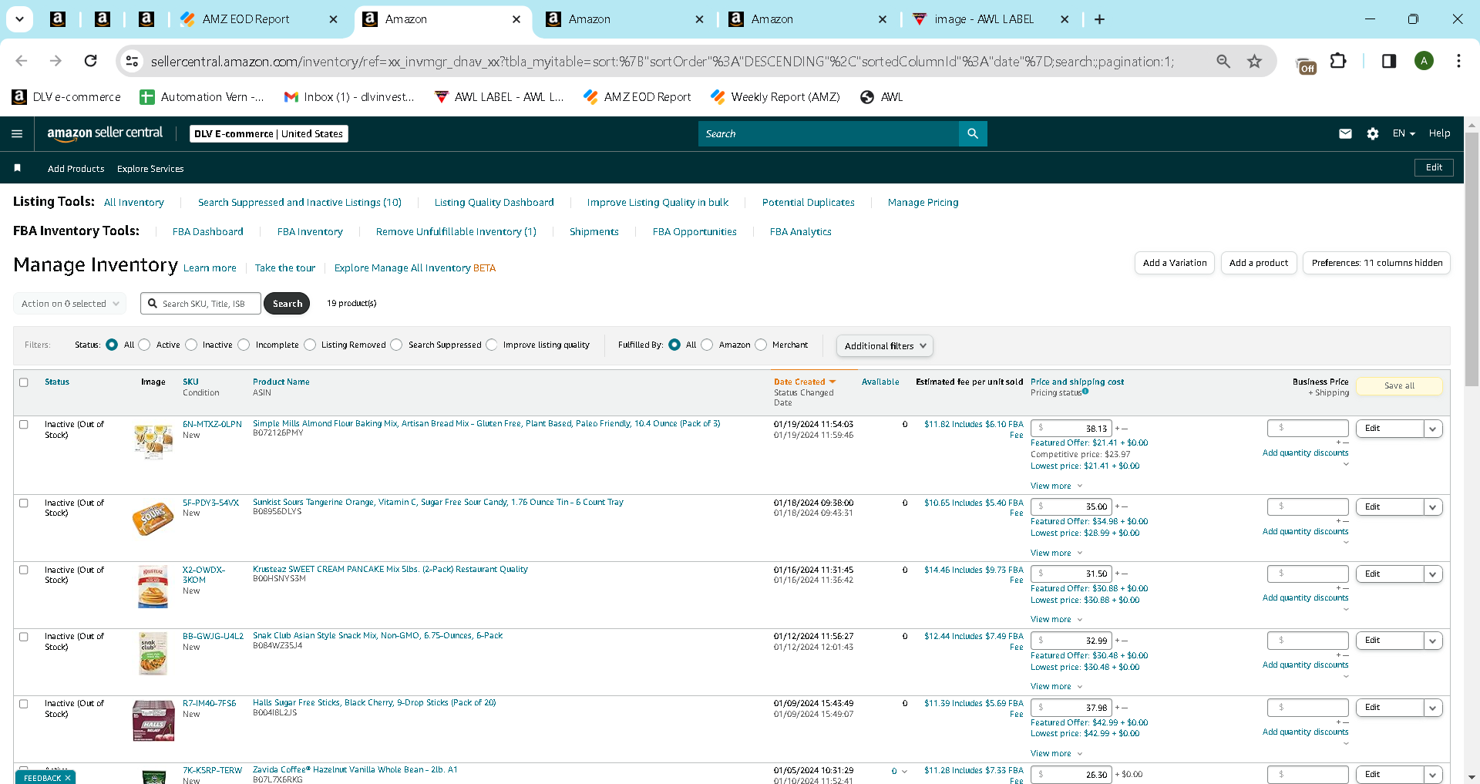
Task: Open the Inbox (1) Gmail bookmark
Action: 349,97
